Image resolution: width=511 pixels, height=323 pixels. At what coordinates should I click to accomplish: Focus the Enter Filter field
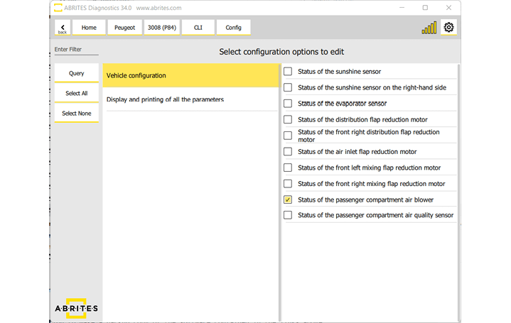[x=77, y=50]
